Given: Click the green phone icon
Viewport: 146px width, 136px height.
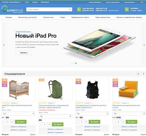Looking at the screenshot, I should tap(79, 9).
